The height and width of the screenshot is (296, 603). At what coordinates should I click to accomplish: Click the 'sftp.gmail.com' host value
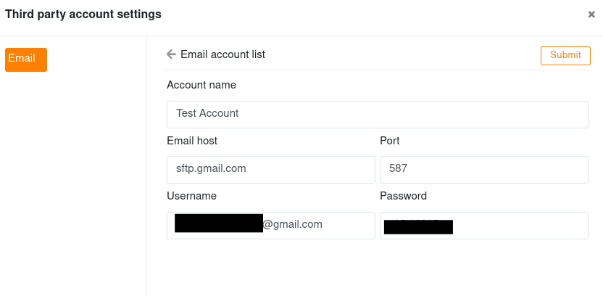point(211,168)
